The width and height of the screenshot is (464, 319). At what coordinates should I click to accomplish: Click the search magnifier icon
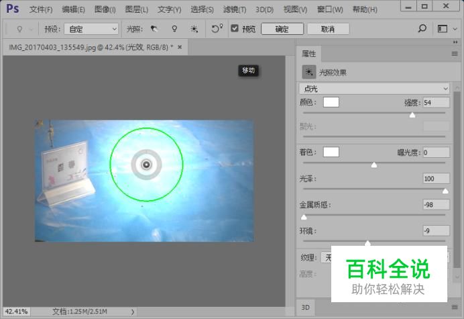(422, 28)
